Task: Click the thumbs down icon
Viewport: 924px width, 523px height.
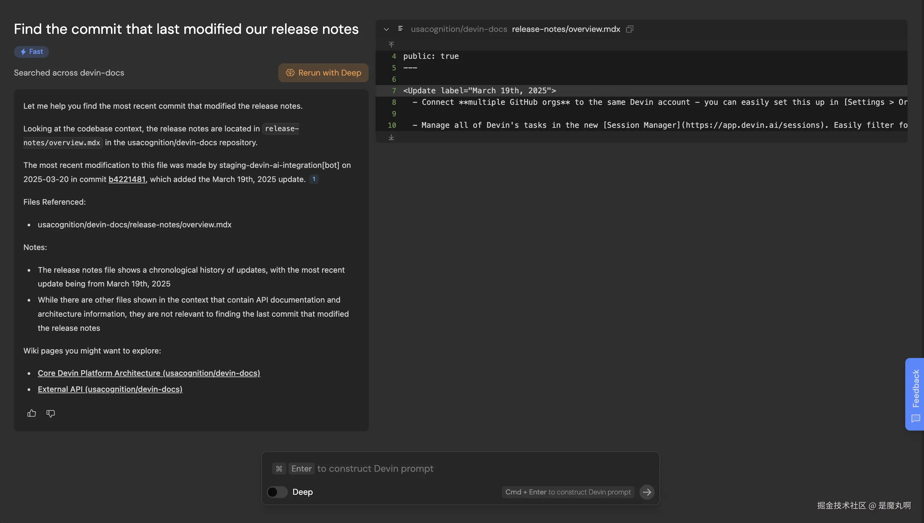Action: pyautogui.click(x=51, y=413)
